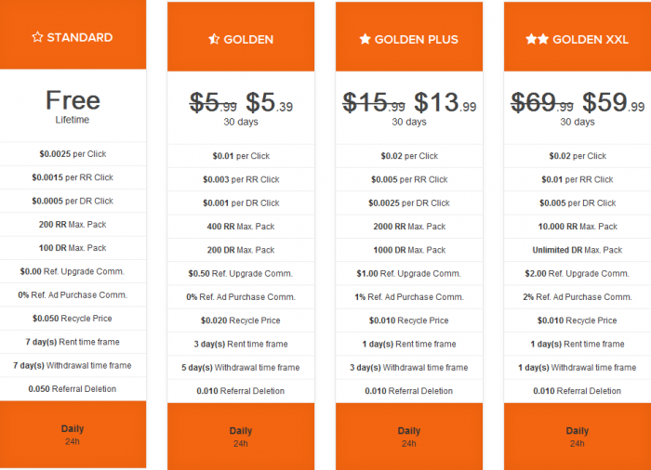Image resolution: width=651 pixels, height=470 pixels.
Task: Choose the Daily 24h button under Golden XXL
Action: (578, 437)
